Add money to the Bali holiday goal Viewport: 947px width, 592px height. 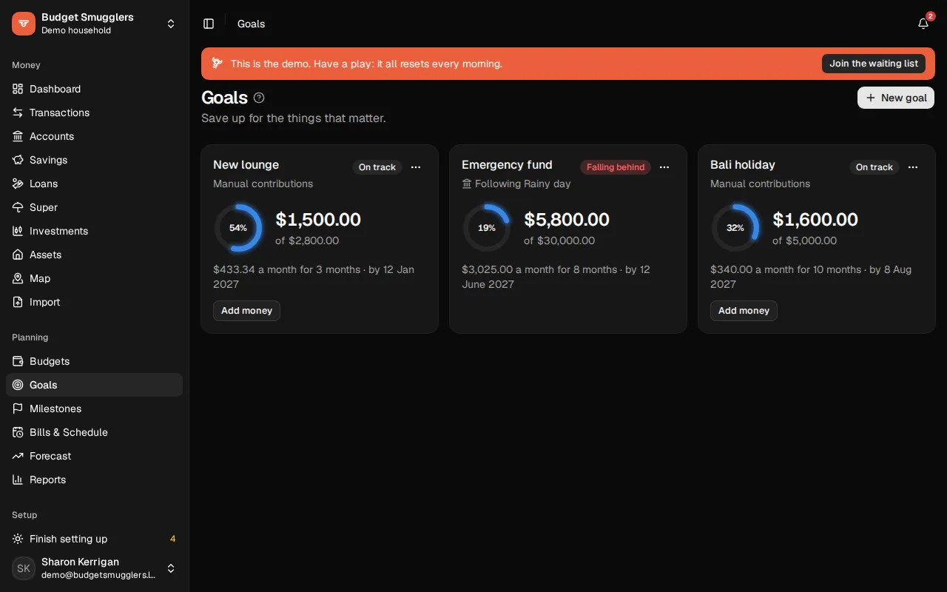click(x=744, y=311)
